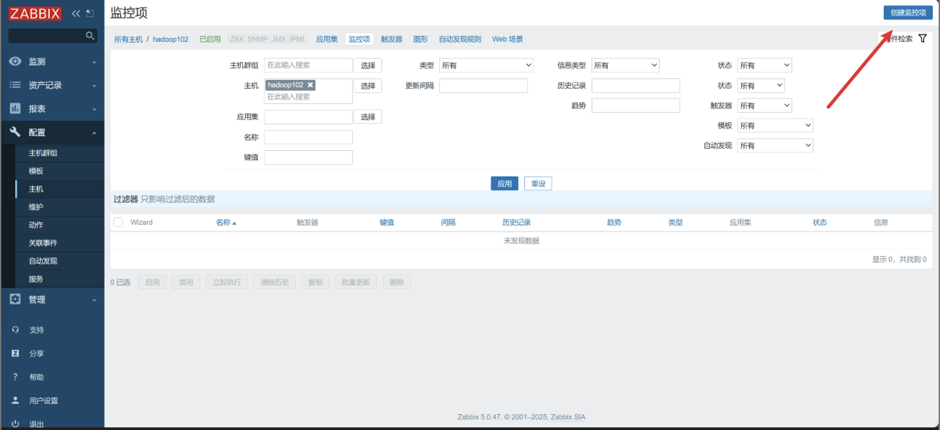
Task: Expand the 资产记录 menu section
Action: tap(94, 85)
